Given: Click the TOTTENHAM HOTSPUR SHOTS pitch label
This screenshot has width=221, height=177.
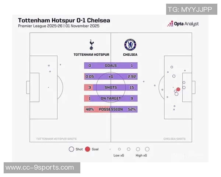Looking at the screenshot, I should (56, 139).
